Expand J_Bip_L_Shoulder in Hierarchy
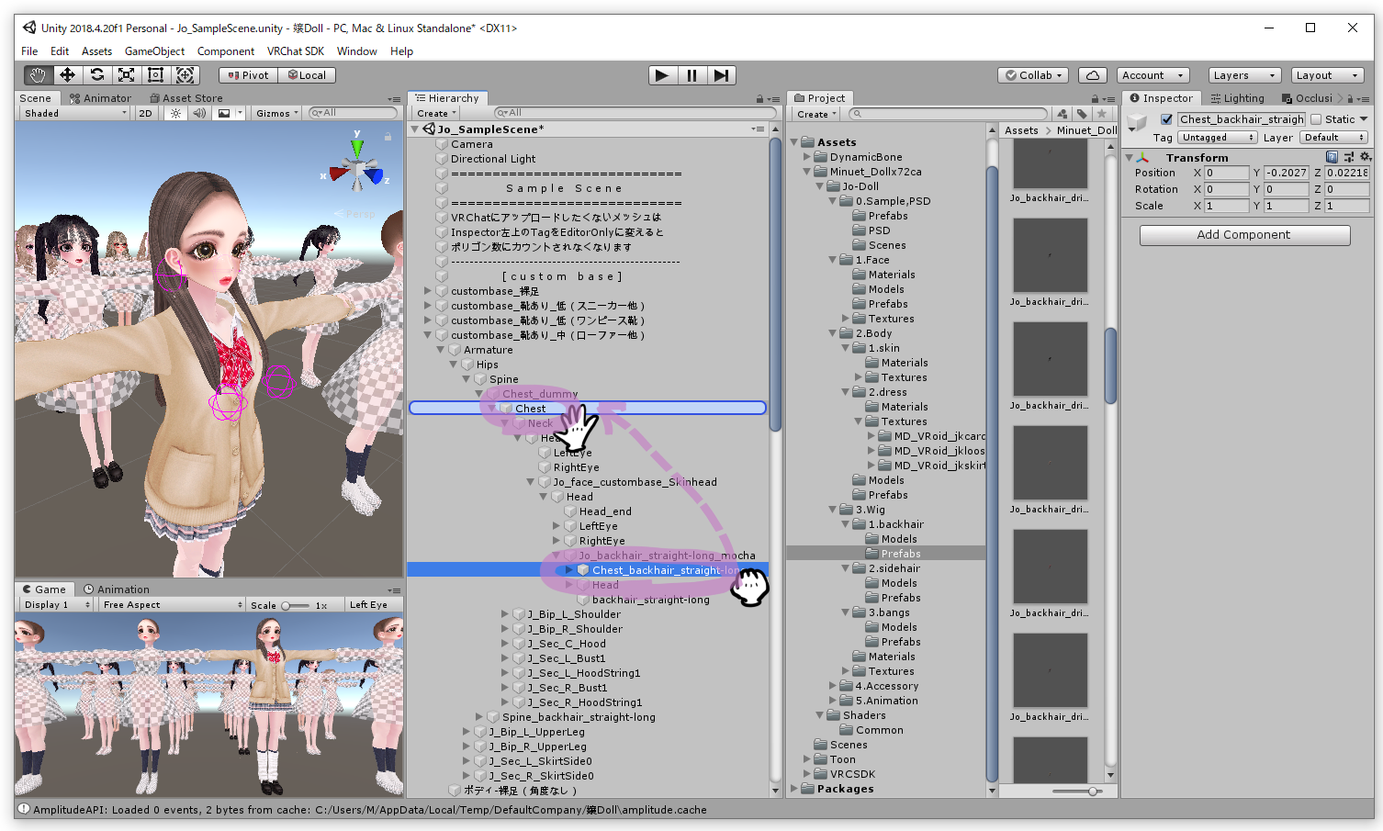 pos(504,614)
